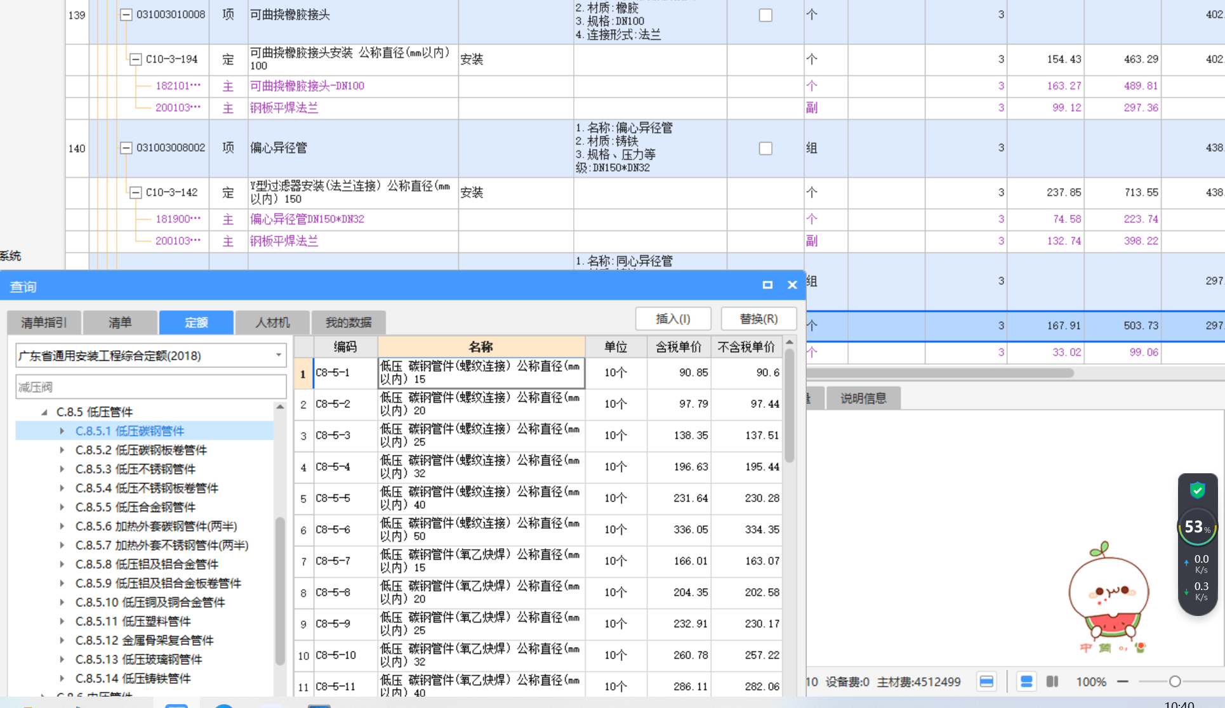Click the single-pane layout icon in status bar
Screen dimensions: 1225x708
986,682
